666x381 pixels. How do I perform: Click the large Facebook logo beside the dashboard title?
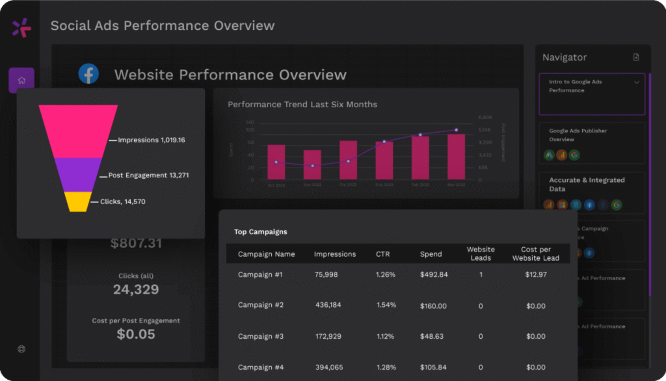pos(88,74)
